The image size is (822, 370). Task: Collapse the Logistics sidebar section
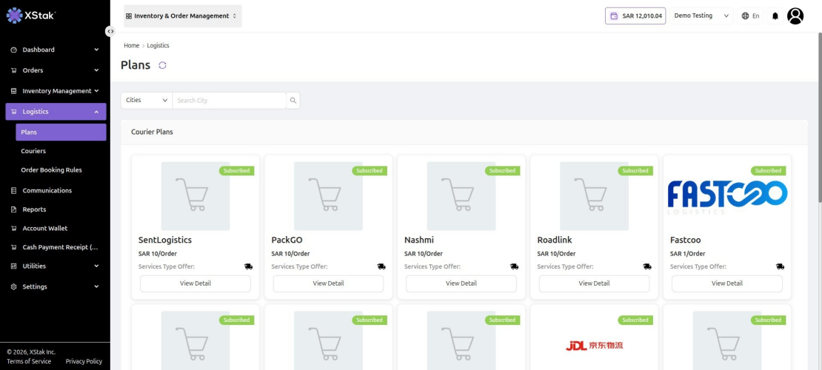(x=56, y=112)
